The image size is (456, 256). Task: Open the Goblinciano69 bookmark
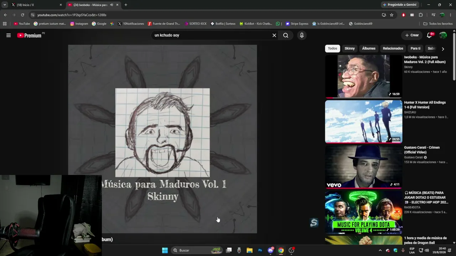(361, 24)
